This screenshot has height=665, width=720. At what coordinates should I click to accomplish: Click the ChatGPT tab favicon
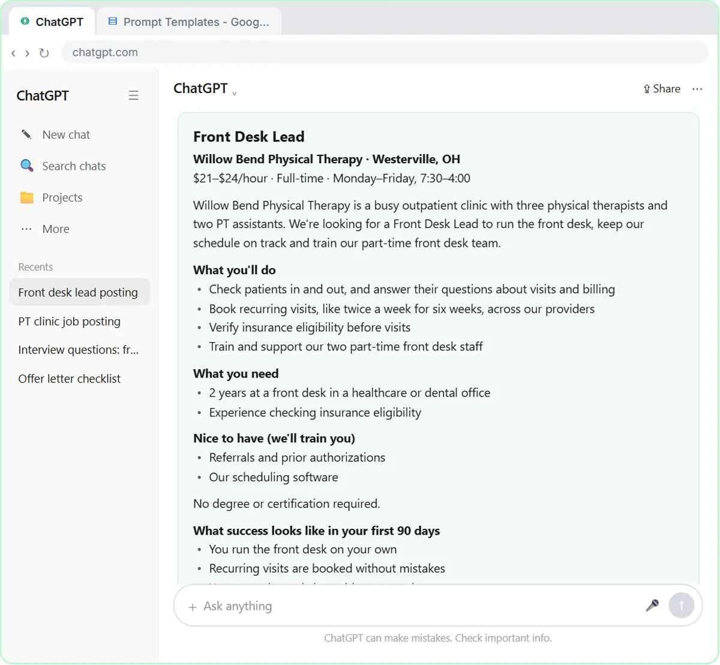click(25, 22)
